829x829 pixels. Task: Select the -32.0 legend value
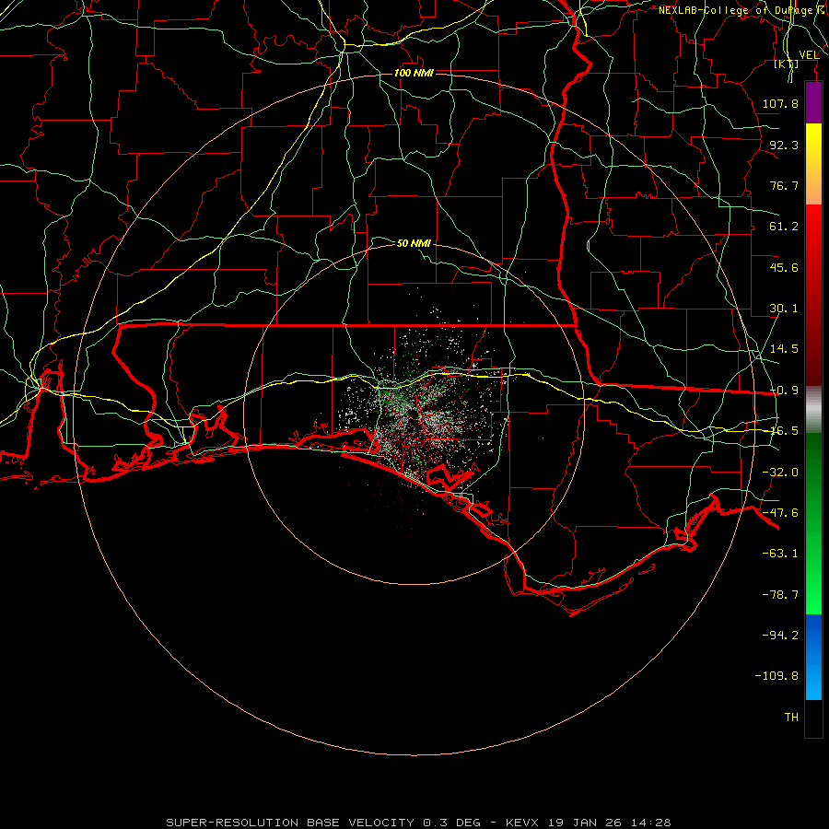[780, 473]
